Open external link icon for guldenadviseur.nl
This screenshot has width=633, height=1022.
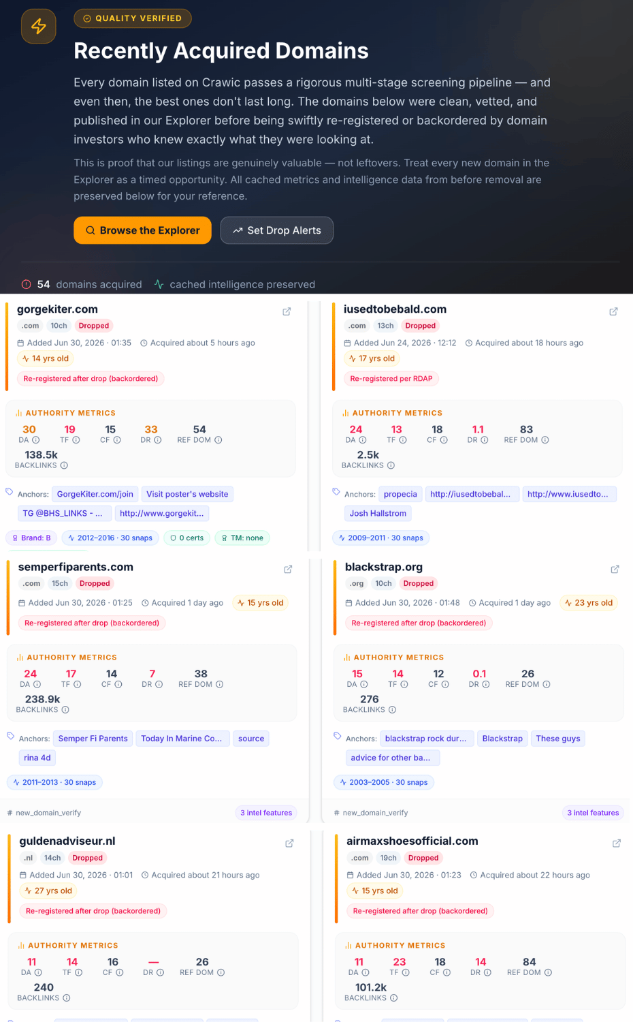point(289,843)
